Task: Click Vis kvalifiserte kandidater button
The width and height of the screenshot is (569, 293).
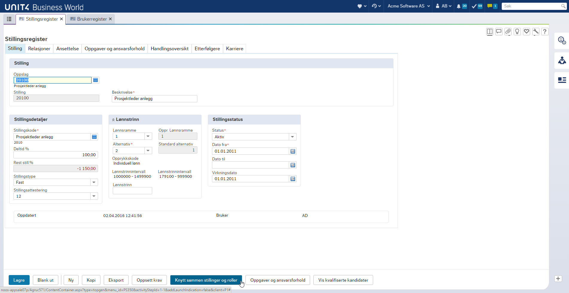Action: point(343,280)
